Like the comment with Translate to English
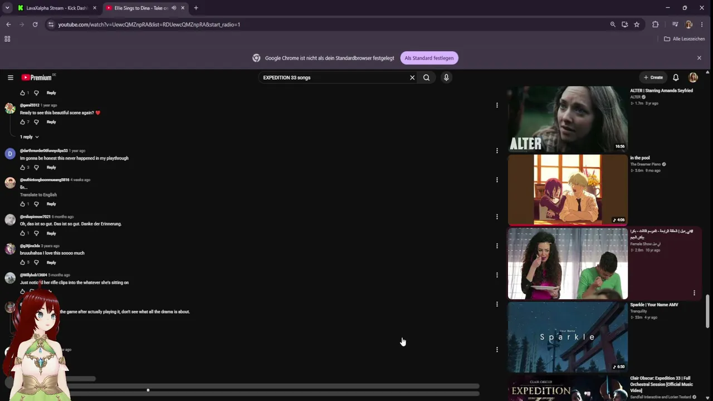This screenshot has height=401, width=713. pos(23,204)
